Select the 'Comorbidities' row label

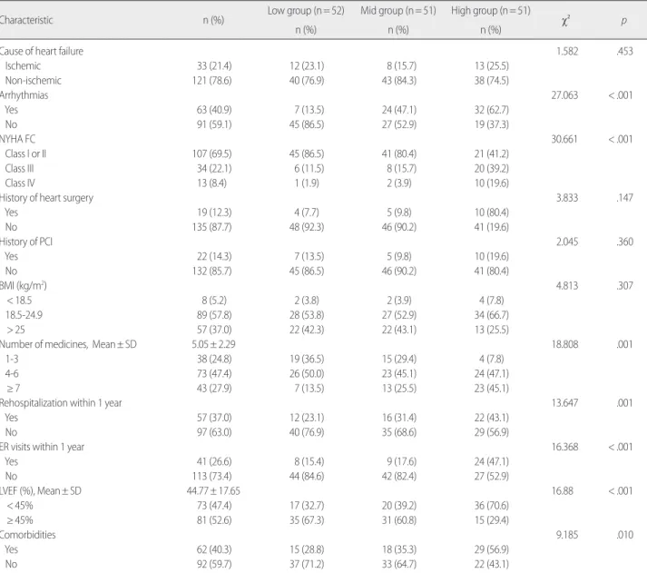pos(27,535)
